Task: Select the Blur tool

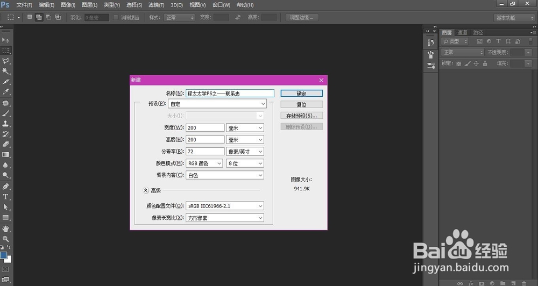Action: coord(5,165)
